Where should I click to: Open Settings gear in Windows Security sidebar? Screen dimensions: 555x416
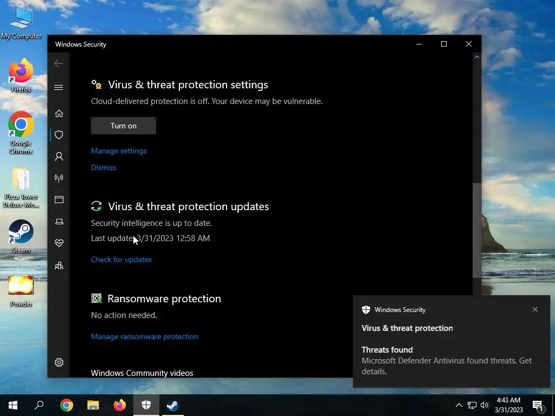[x=59, y=362]
